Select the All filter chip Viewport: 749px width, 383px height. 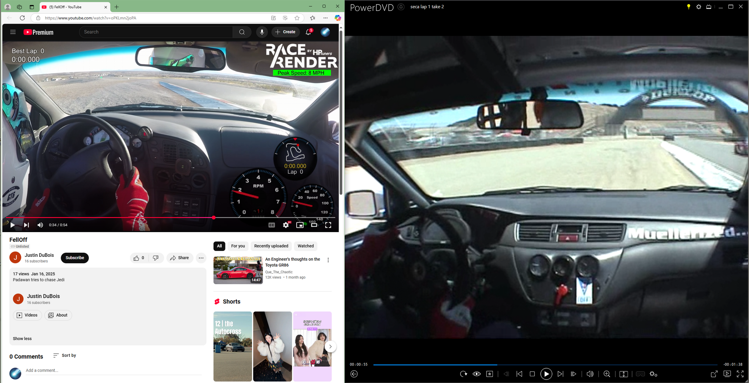pyautogui.click(x=219, y=246)
